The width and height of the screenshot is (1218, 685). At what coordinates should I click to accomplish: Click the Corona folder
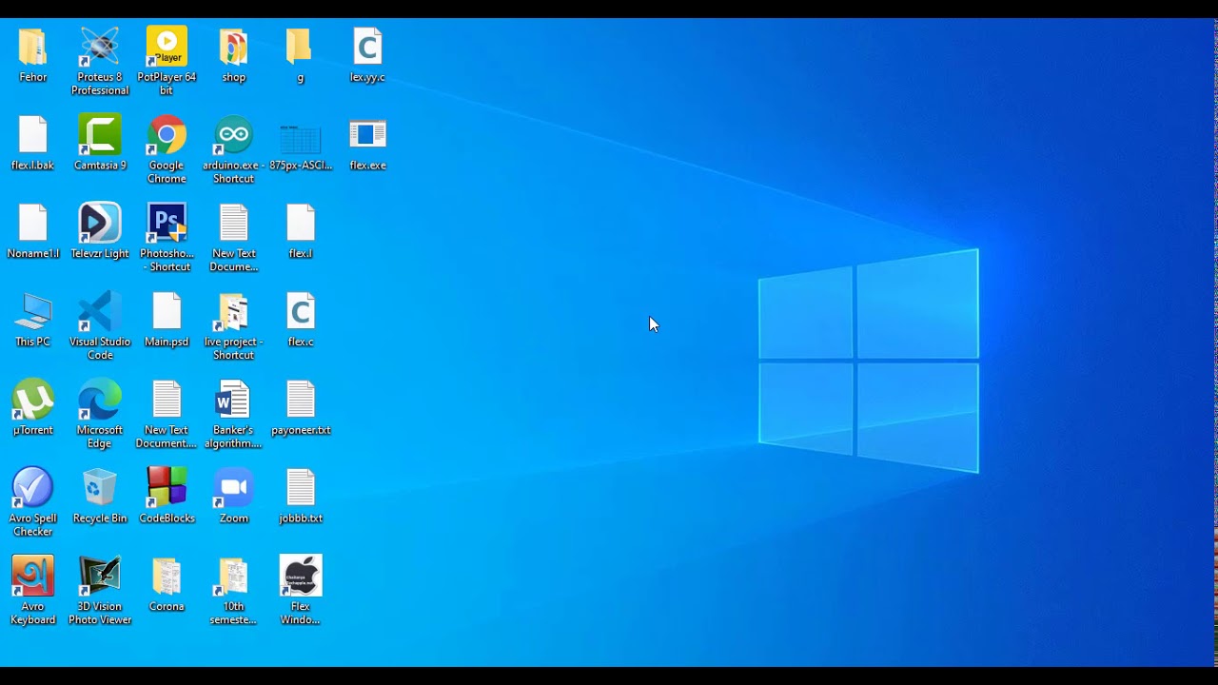click(167, 577)
